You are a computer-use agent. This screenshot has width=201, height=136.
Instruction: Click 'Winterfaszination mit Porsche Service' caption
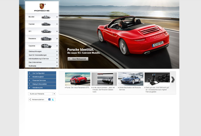click(x=130, y=89)
